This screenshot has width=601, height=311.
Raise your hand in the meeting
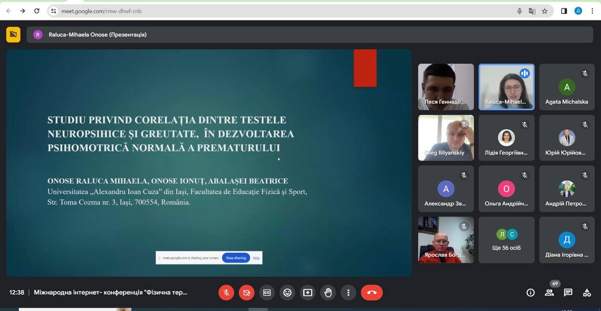328,292
